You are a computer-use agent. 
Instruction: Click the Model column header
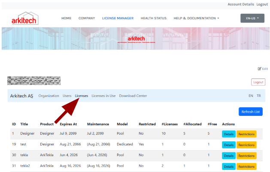[x=122, y=124]
